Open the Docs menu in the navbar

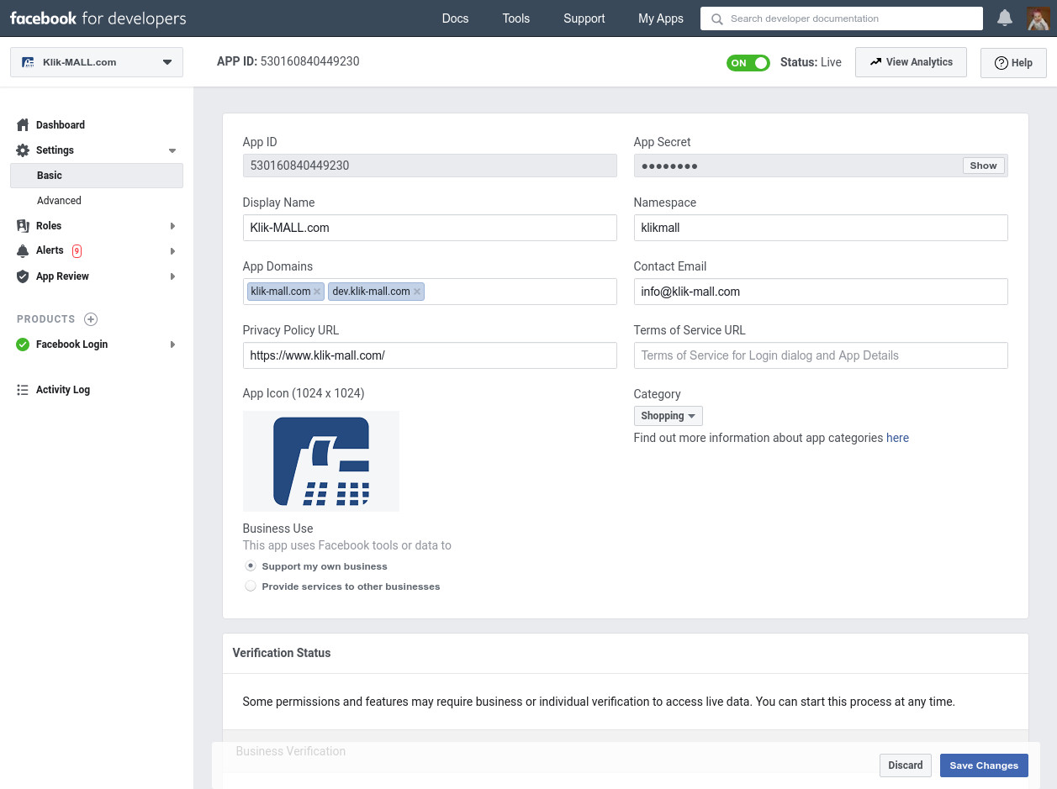(455, 18)
